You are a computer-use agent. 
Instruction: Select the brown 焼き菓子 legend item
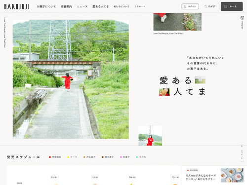(x=108, y=157)
